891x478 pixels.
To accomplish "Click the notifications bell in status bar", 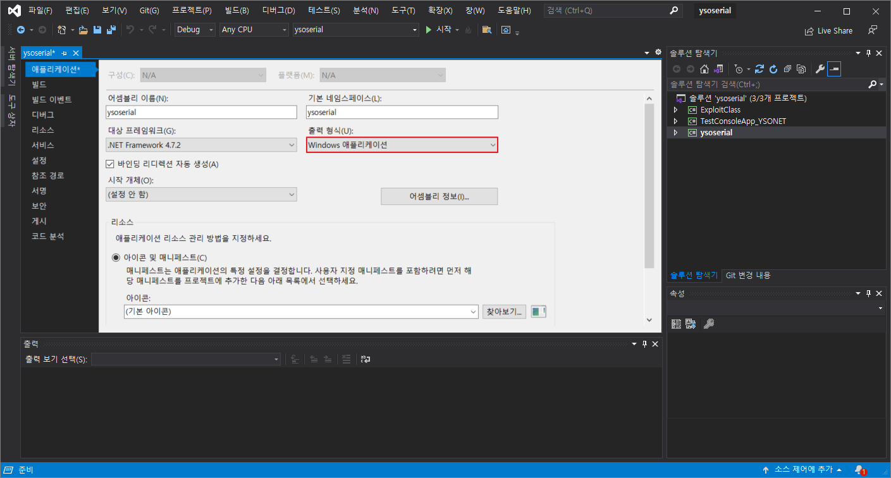I will (859, 470).
